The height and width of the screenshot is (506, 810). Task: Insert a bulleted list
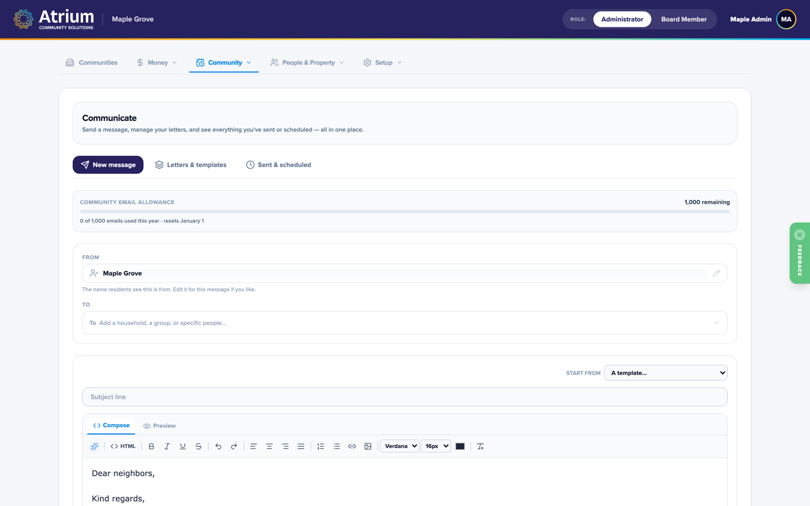336,446
